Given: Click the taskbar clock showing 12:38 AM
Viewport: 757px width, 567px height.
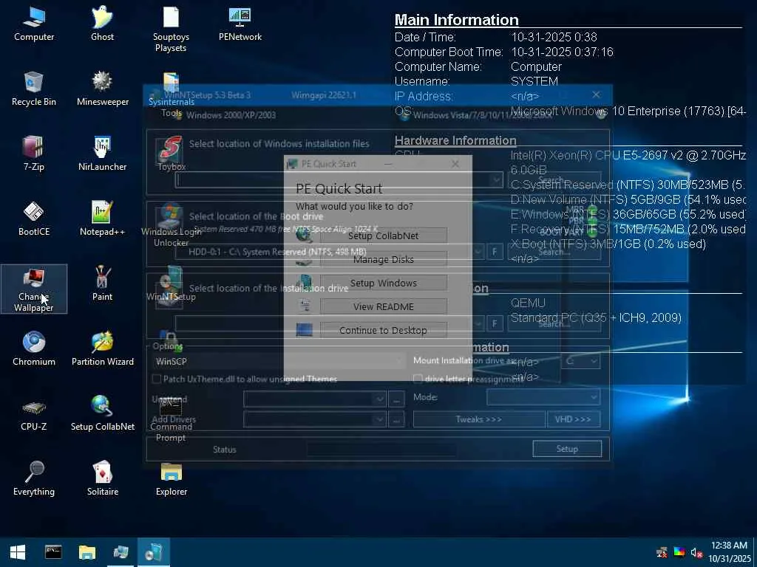Looking at the screenshot, I should 730,552.
